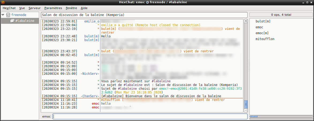Viewport: 314px width, 121px height.
Task: Select emoc[m] in the user list
Action: click(x=262, y=33)
